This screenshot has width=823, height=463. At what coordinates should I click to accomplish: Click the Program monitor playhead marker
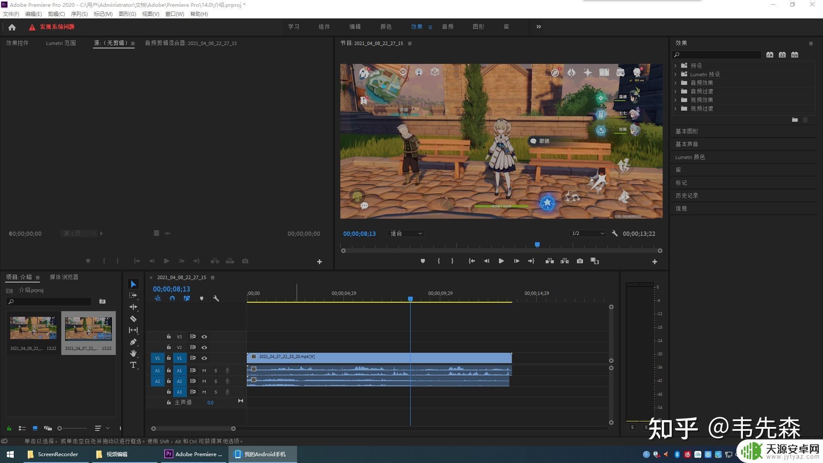(537, 244)
